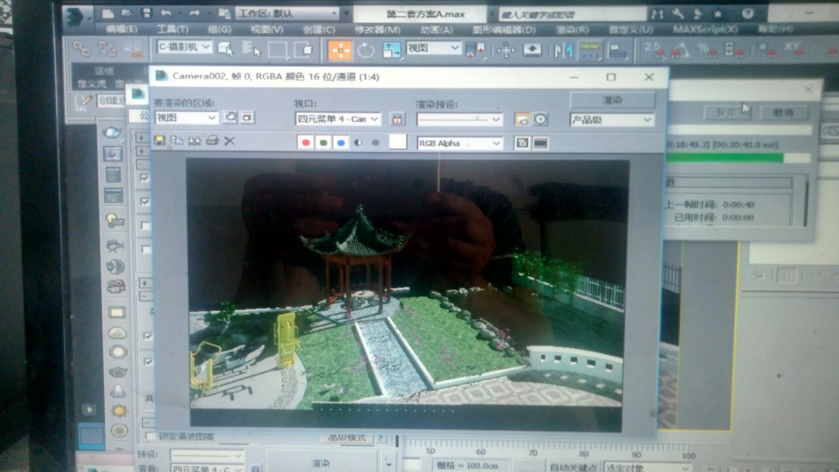Open the 组(G) menu
Image resolution: width=839 pixels, height=472 pixels.
click(x=220, y=29)
